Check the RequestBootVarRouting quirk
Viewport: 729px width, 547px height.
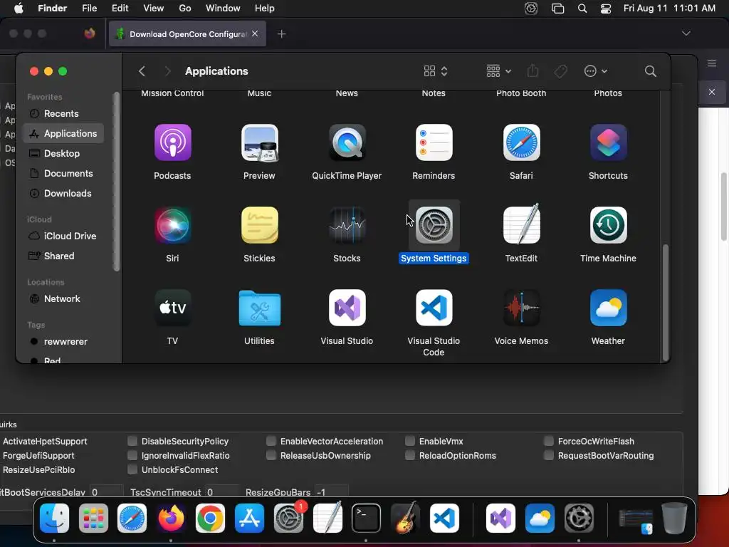[x=549, y=455]
